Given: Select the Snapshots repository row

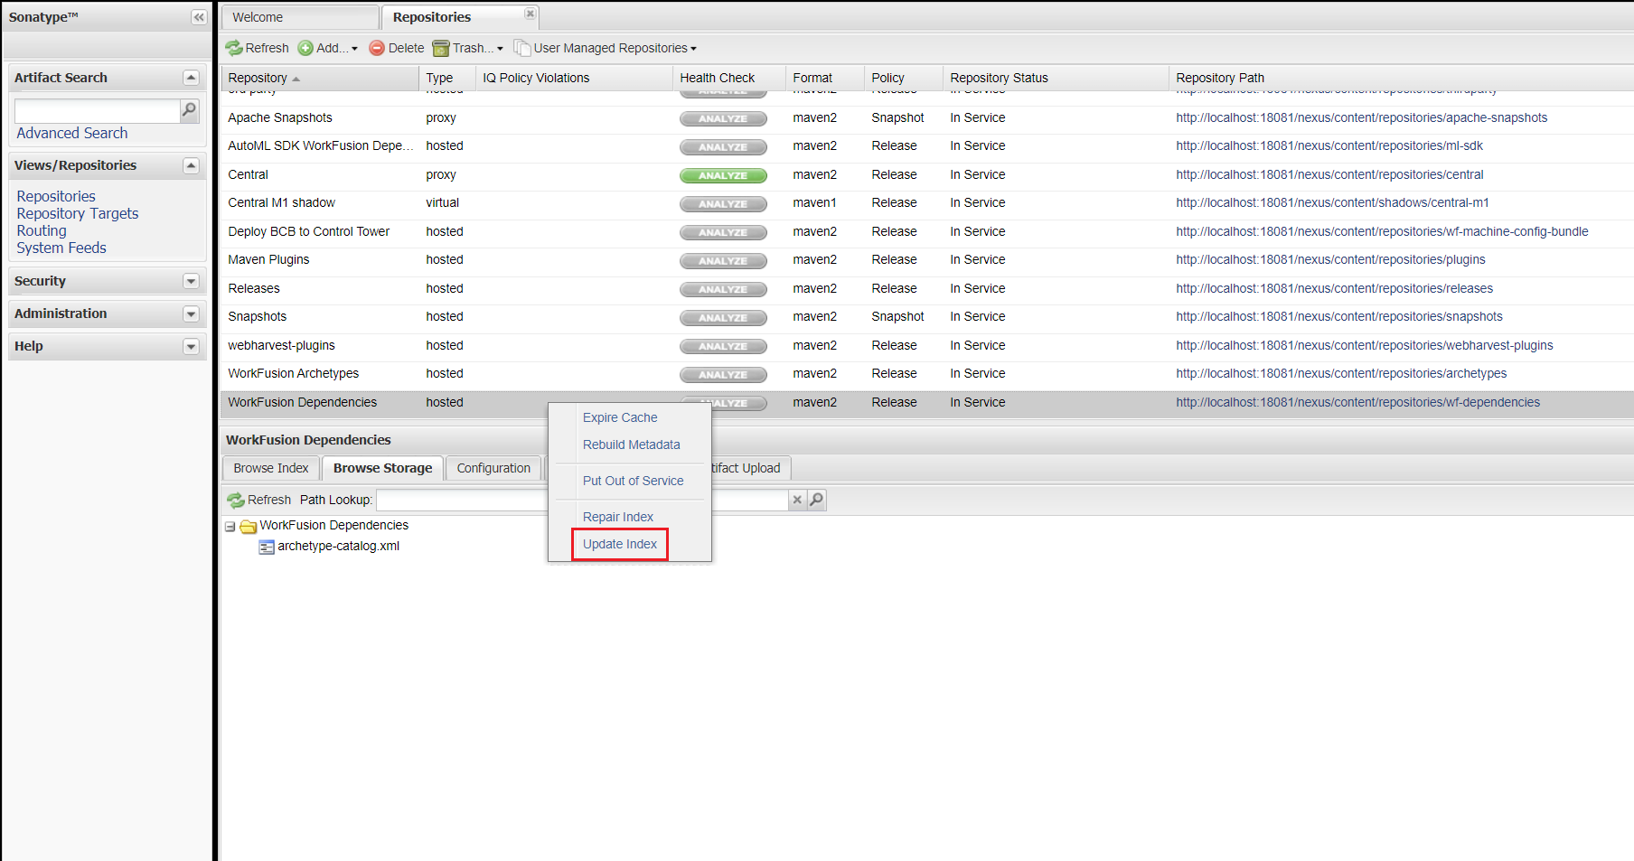Looking at the screenshot, I should point(926,317).
